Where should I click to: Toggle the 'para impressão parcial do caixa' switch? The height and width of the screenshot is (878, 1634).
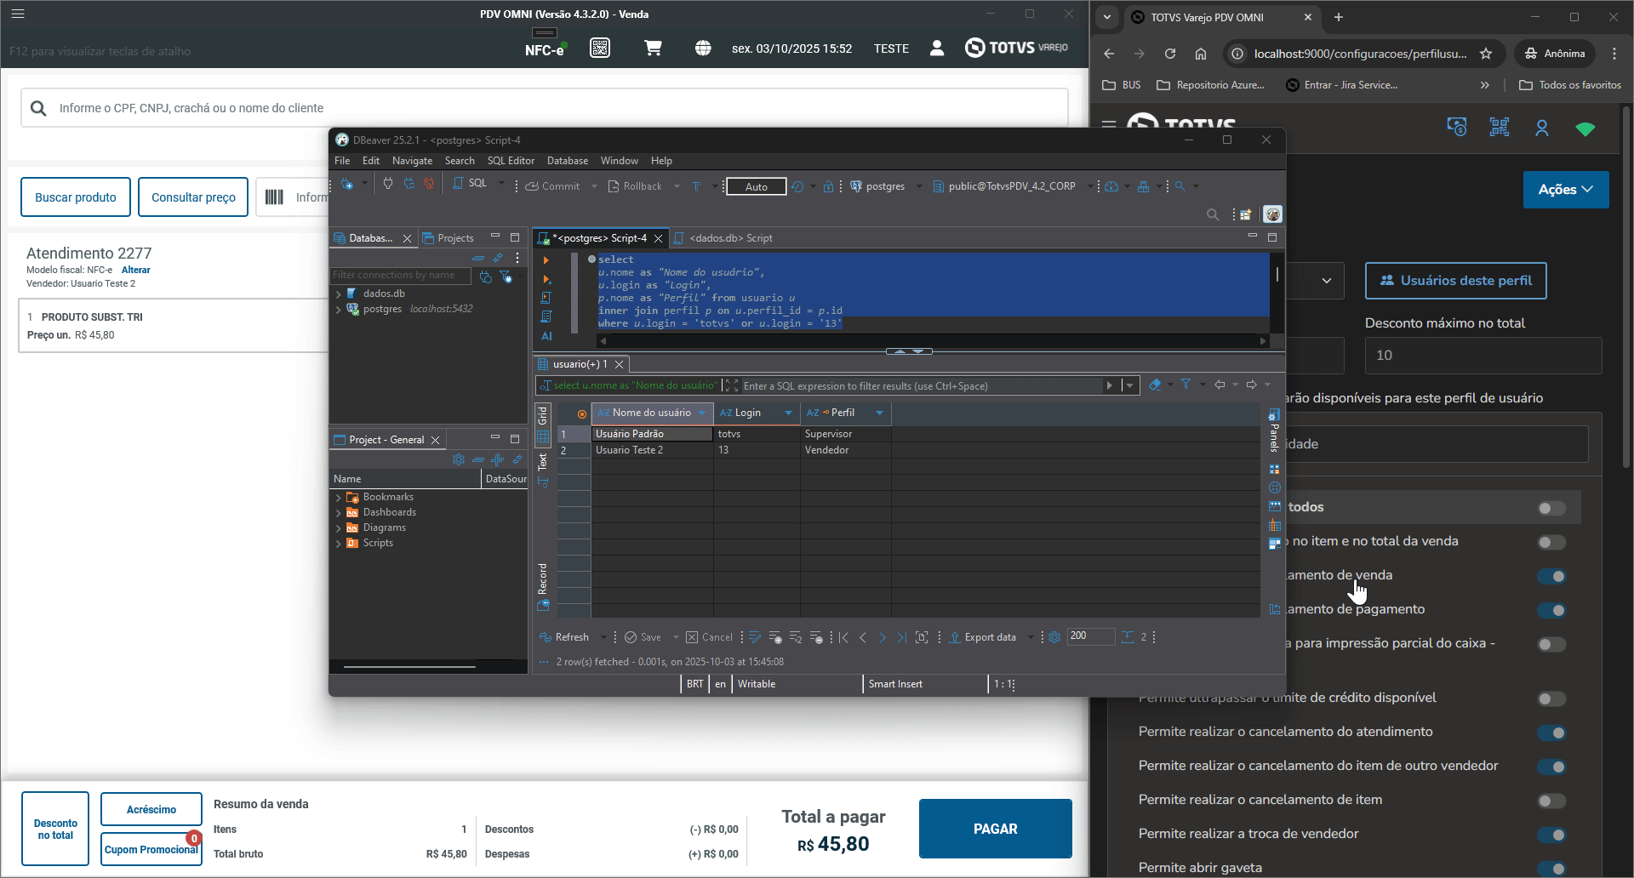[x=1551, y=644]
